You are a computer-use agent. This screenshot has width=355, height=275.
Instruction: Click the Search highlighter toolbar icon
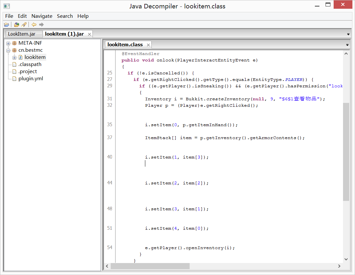[x=24, y=25]
